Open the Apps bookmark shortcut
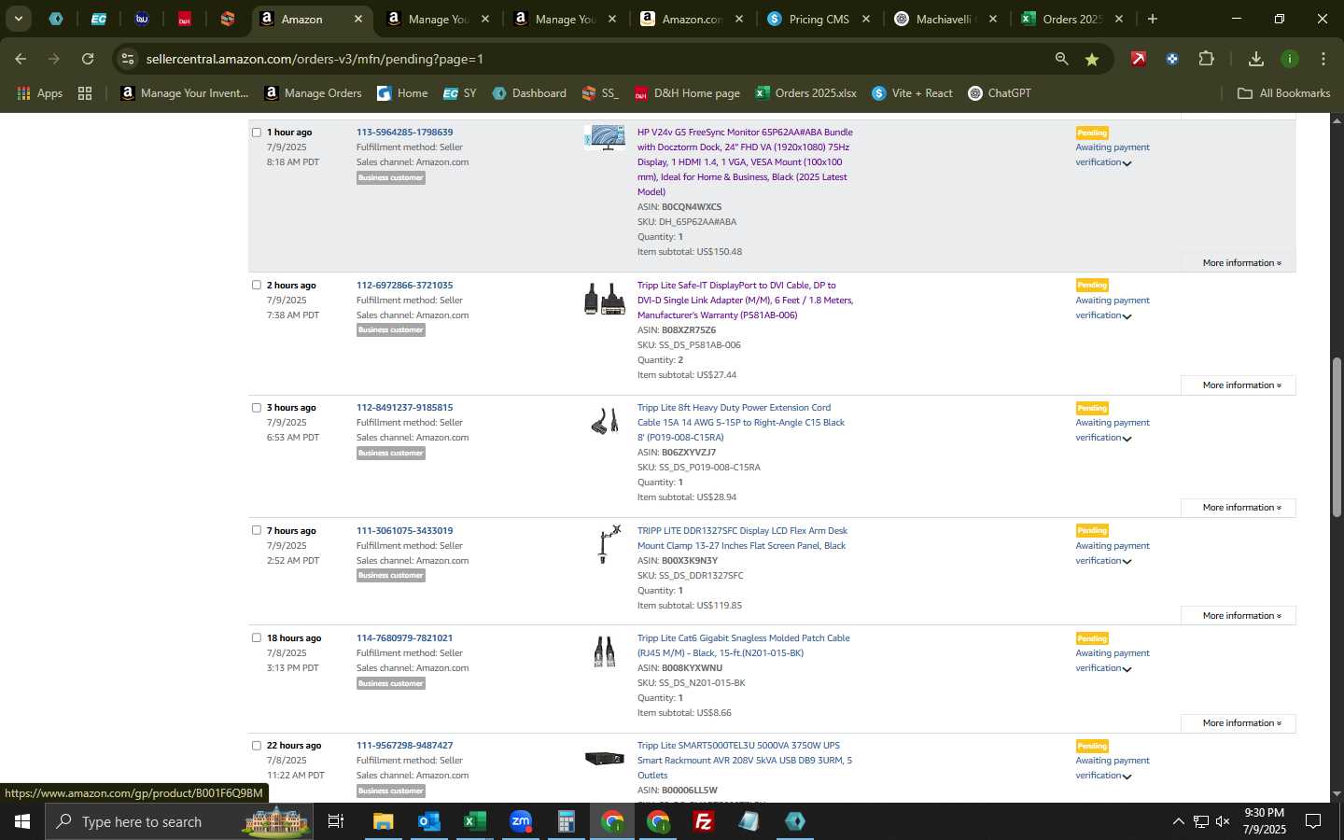Screen dimensions: 1344x840 coord(39,93)
